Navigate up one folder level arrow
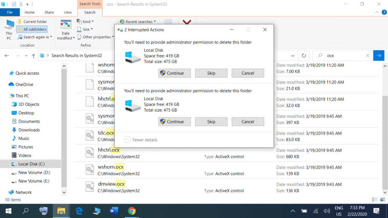 pyautogui.click(x=33, y=56)
